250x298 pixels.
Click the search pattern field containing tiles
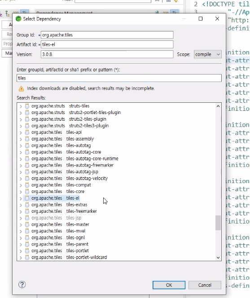click(119, 78)
